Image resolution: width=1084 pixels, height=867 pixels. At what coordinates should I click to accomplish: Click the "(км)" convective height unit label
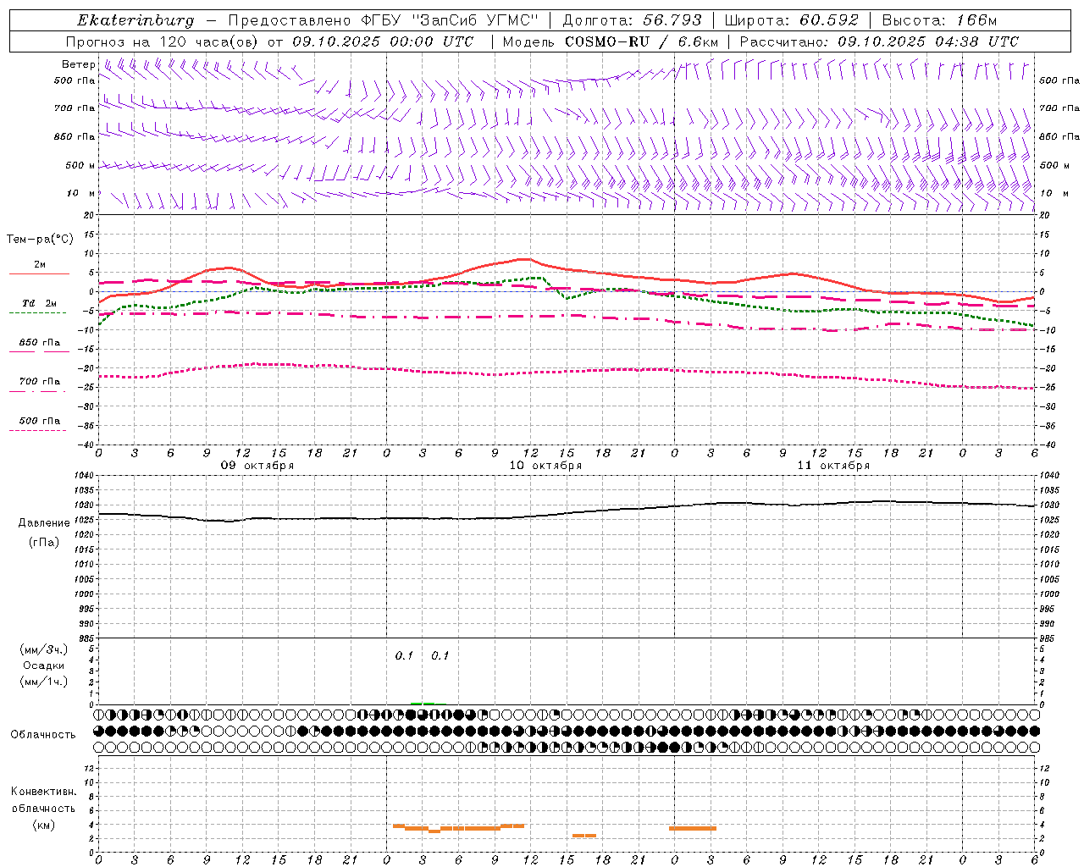pyautogui.click(x=43, y=825)
